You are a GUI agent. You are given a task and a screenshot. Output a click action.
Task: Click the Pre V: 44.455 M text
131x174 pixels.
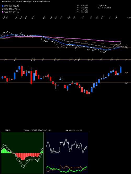click(104, 8)
